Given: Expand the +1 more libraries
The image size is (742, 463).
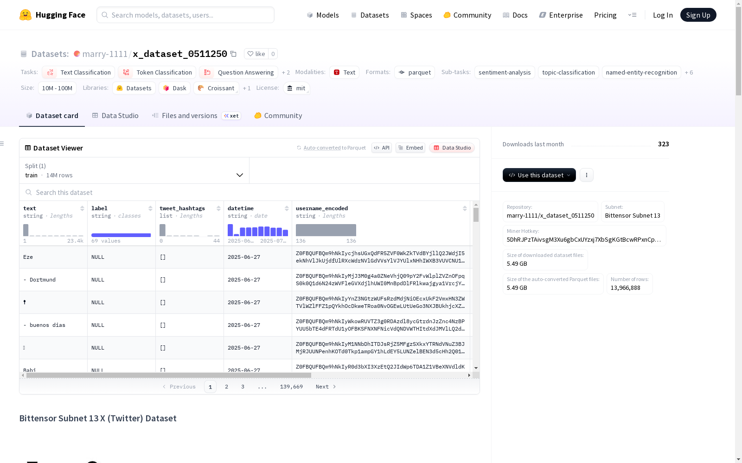Looking at the screenshot, I should tap(247, 88).
